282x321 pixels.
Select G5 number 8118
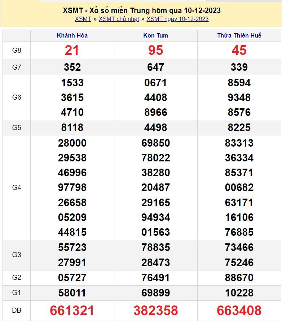click(x=72, y=127)
